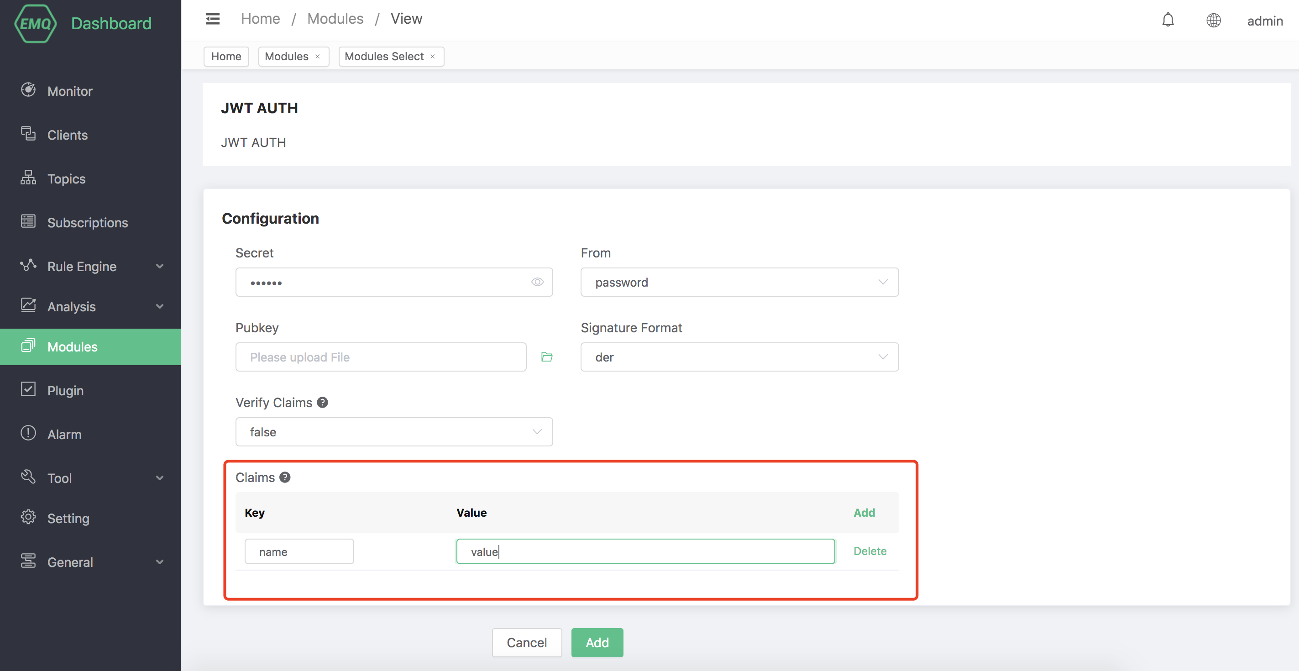Click the Verify Claims help icon

[323, 402]
